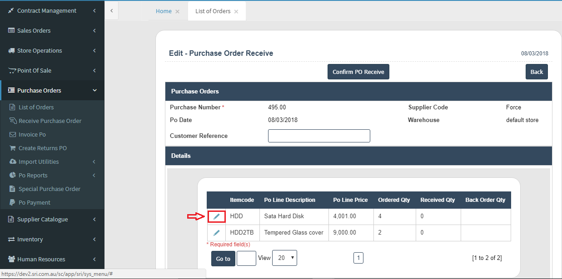The image size is (562, 279).
Task: Open Invoice Po from the sidebar
Action: (32, 135)
